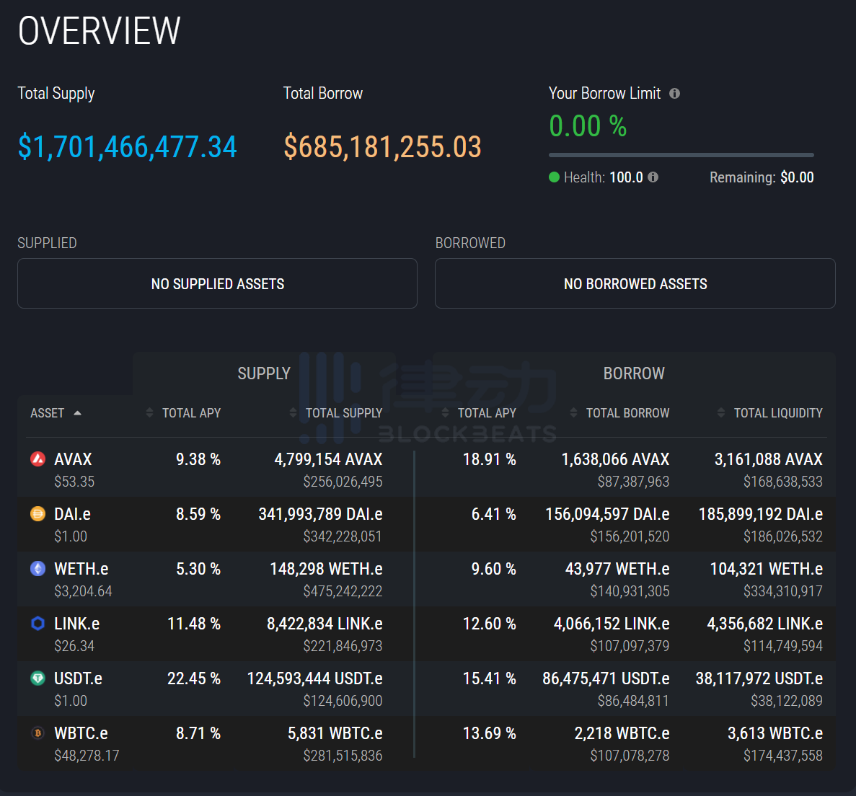Image resolution: width=856 pixels, height=796 pixels.
Task: Click the WBTC.e token icon
Action: pos(37,733)
